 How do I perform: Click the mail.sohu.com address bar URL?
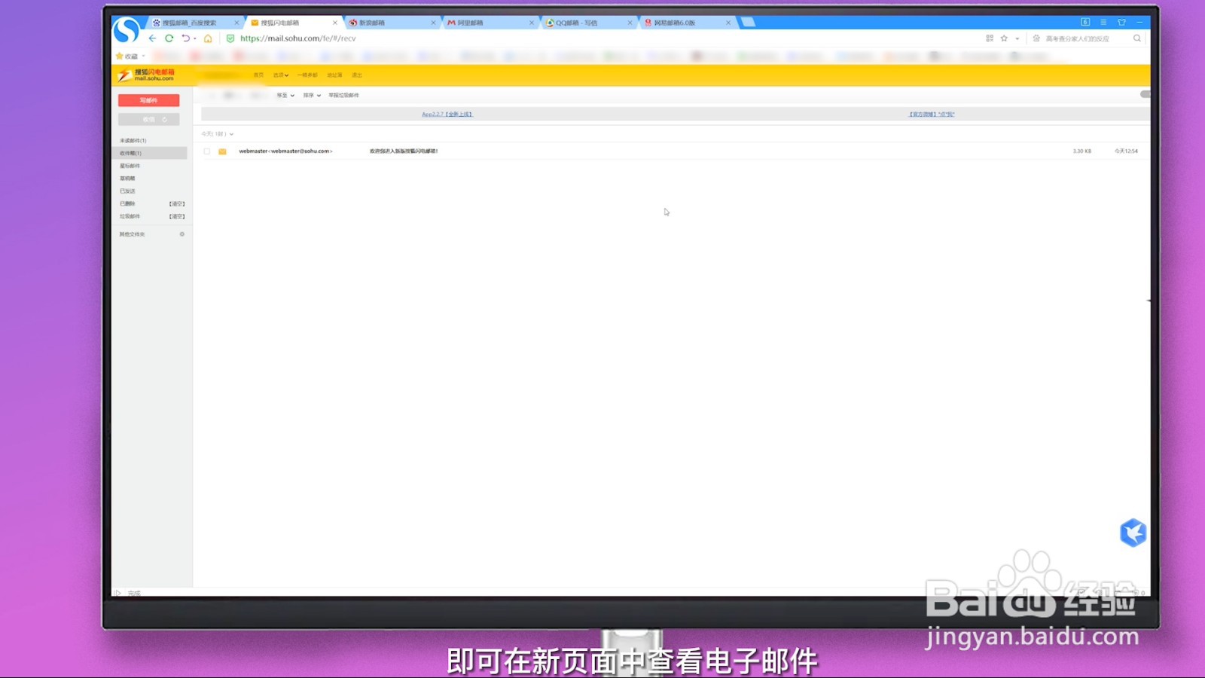tap(298, 38)
